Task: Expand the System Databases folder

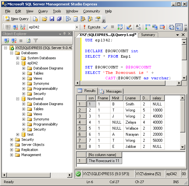Action: click(17, 58)
